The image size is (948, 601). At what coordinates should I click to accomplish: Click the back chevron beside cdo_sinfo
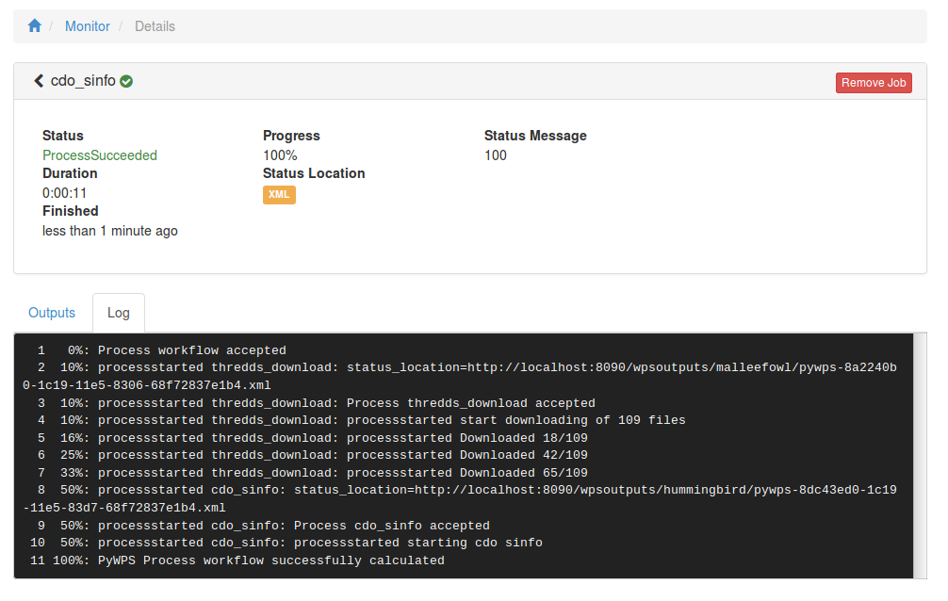coord(39,81)
